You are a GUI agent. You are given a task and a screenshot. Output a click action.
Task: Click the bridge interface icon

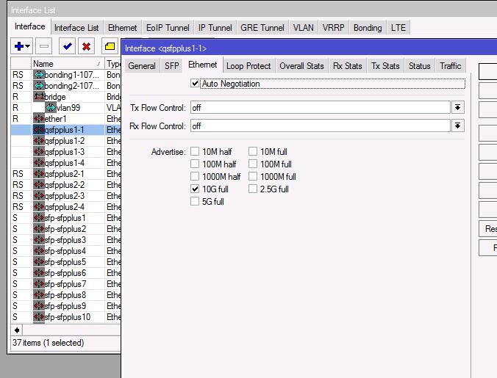[x=39, y=97]
